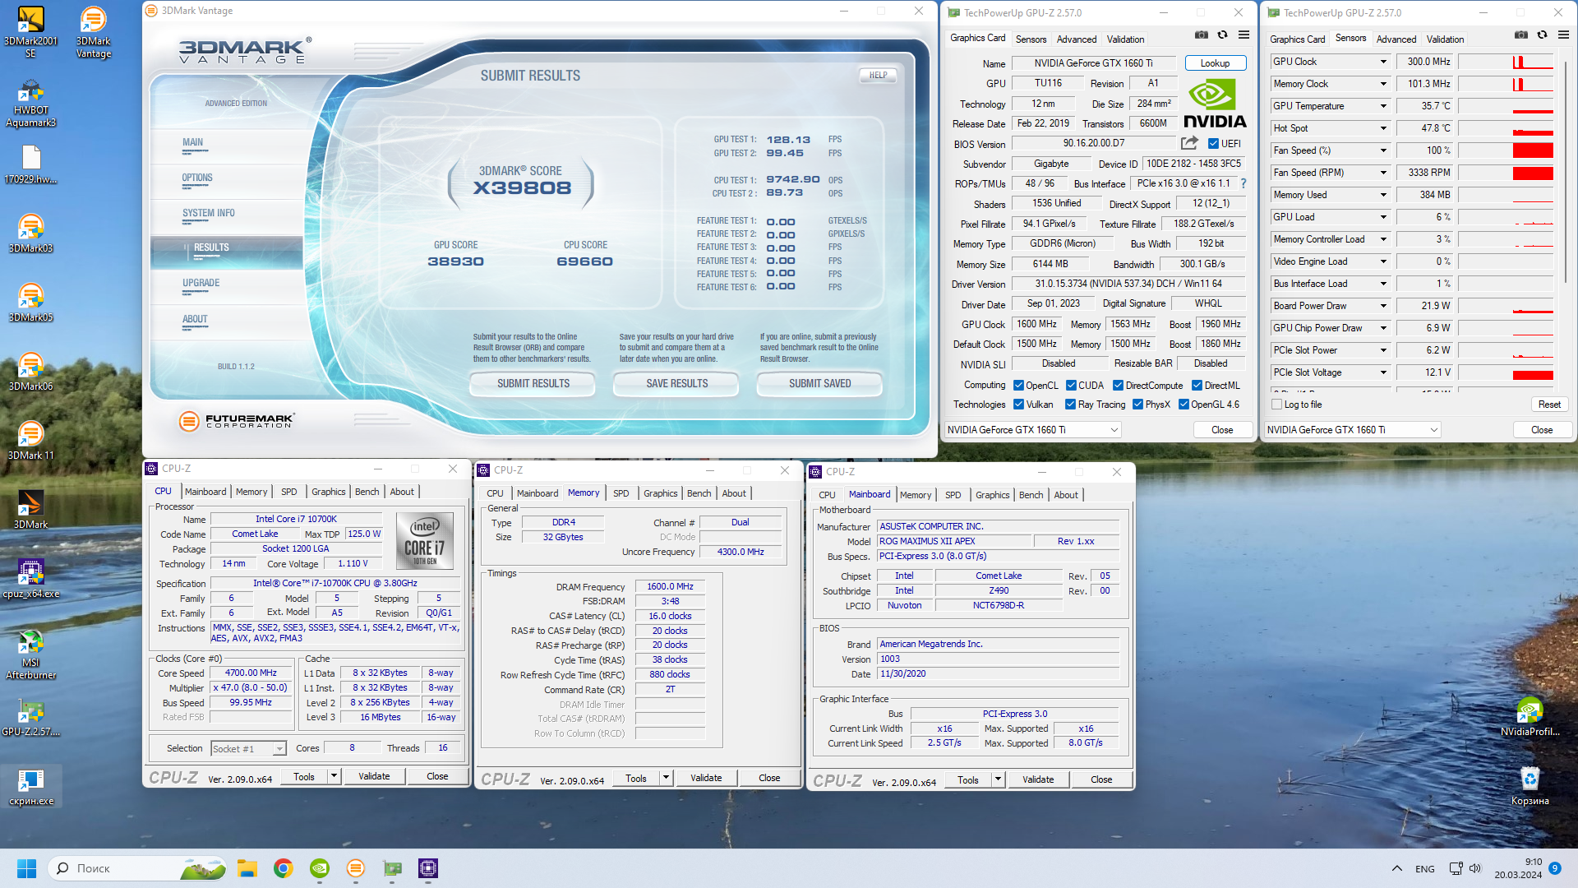Click the BIOS export share icon in GPU-Z
This screenshot has height=888, width=1578.
(1189, 143)
